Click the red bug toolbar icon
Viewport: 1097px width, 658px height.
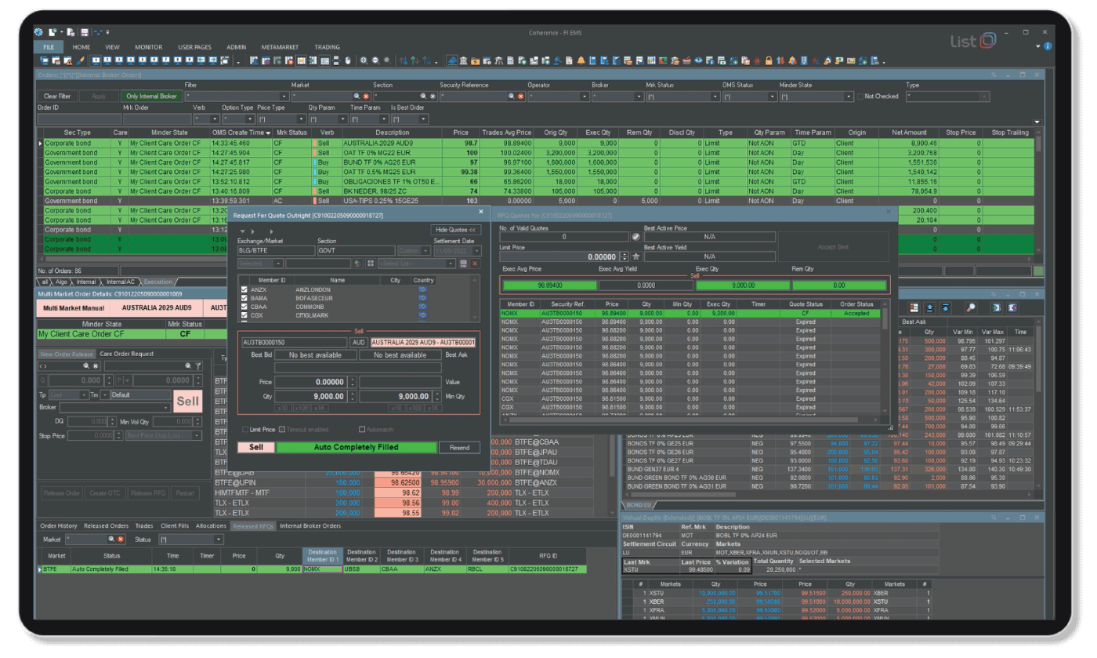[757, 60]
